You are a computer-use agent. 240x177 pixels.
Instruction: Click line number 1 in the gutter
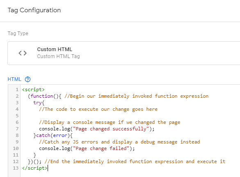click(17, 90)
